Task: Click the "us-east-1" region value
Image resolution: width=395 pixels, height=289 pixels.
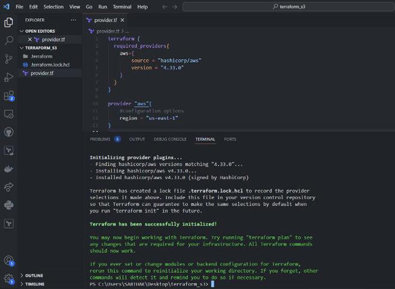Action: pyautogui.click(x=162, y=118)
